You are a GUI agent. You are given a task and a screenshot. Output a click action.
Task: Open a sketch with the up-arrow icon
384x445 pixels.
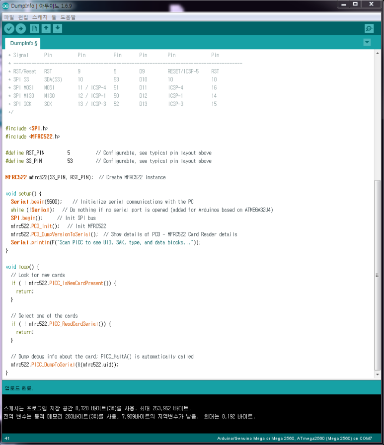tap(46, 28)
